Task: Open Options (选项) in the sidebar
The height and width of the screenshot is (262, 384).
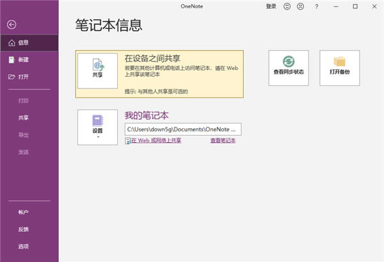Action: point(23,246)
